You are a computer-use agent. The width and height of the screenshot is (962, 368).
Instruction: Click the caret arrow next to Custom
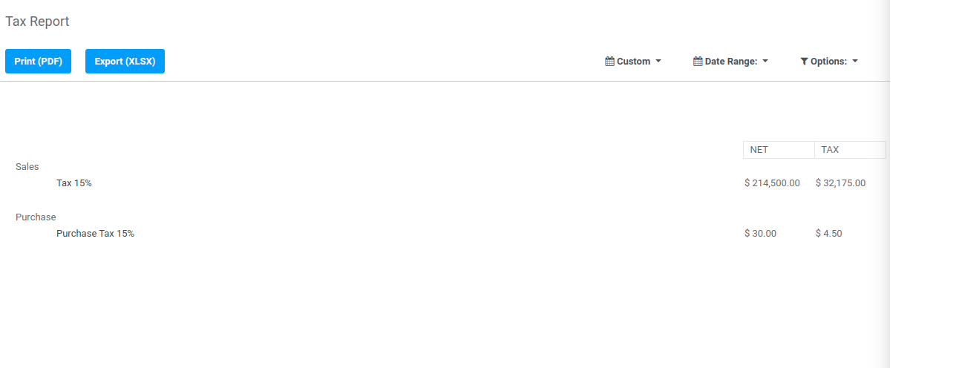pyautogui.click(x=658, y=62)
